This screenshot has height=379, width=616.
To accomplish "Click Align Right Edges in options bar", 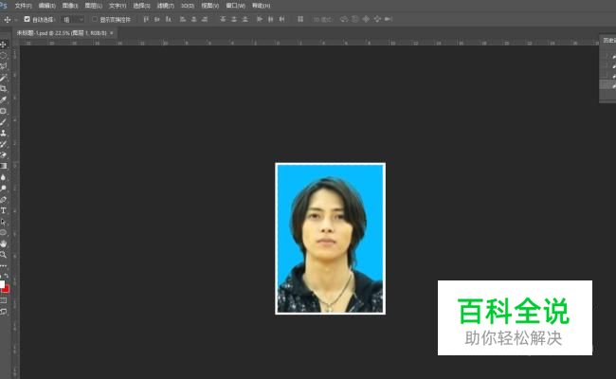I will point(205,19).
